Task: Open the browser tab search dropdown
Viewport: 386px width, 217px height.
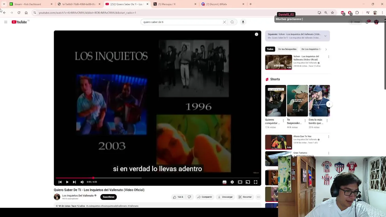Action: pyautogui.click(x=4, y=4)
